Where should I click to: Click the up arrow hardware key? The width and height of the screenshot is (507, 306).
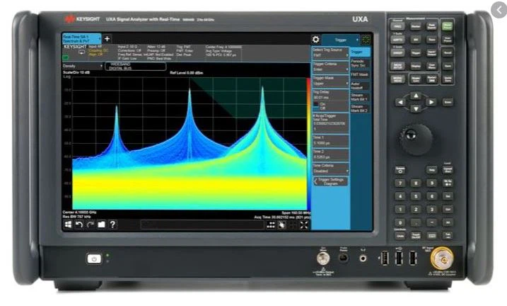(416, 96)
